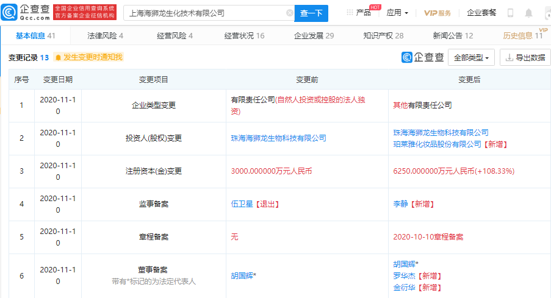
Task: Click the bell icon beside 发生变更时通知我
Action: pos(58,57)
